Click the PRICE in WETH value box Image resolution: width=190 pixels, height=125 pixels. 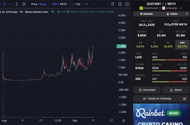[175, 23]
